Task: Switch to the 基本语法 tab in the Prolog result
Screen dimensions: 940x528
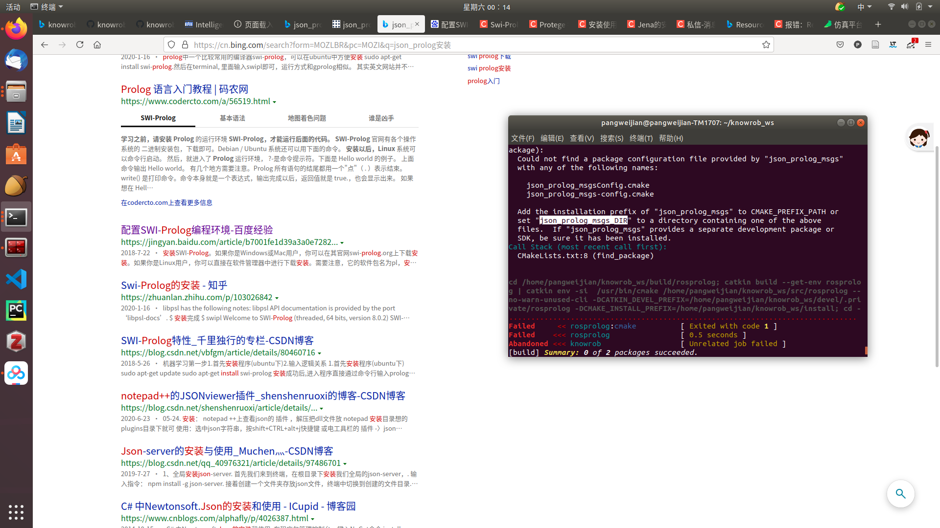Action: click(x=233, y=118)
